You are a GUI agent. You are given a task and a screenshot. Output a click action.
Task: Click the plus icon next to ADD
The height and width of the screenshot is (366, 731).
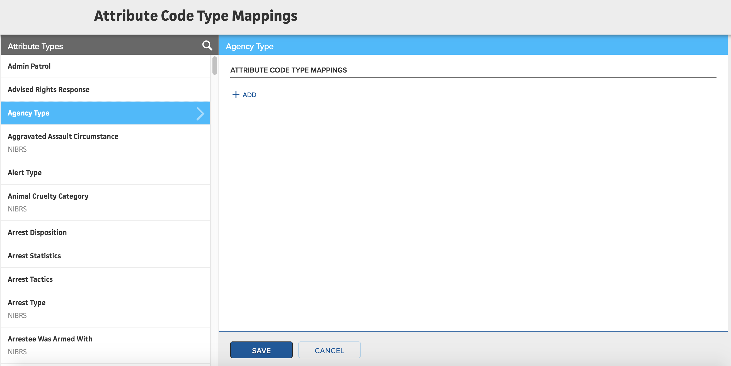point(236,95)
